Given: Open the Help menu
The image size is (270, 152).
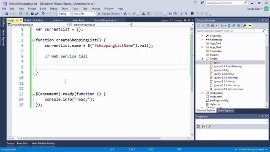Looking at the screenshot, I should click(120, 8).
